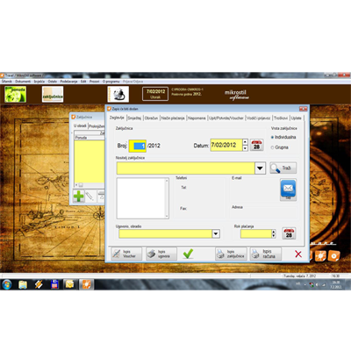Open the Dokumenti menu
Image resolution: width=351 pixels, height=351 pixels.
23,82
